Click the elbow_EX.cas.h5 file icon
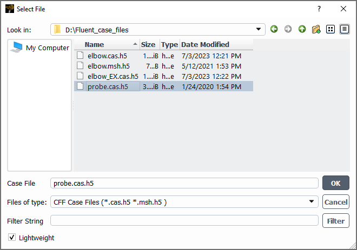Viewport: 357px width, 250px height. pyautogui.click(x=80, y=76)
